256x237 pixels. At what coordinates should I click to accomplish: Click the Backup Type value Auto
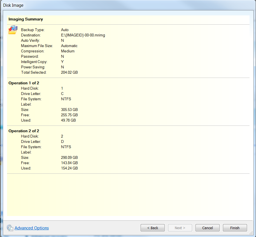pos(65,30)
